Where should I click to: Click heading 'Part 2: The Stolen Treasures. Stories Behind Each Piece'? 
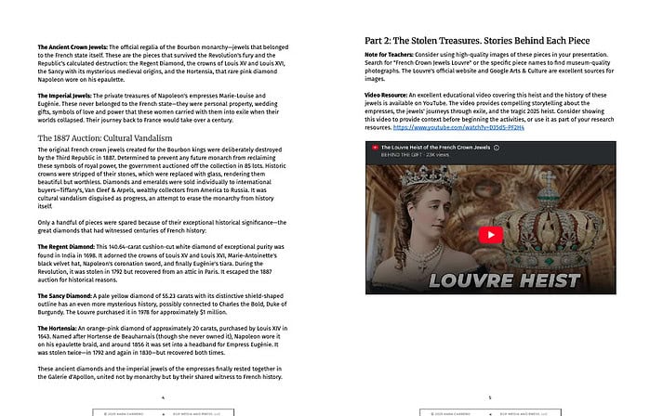477,41
